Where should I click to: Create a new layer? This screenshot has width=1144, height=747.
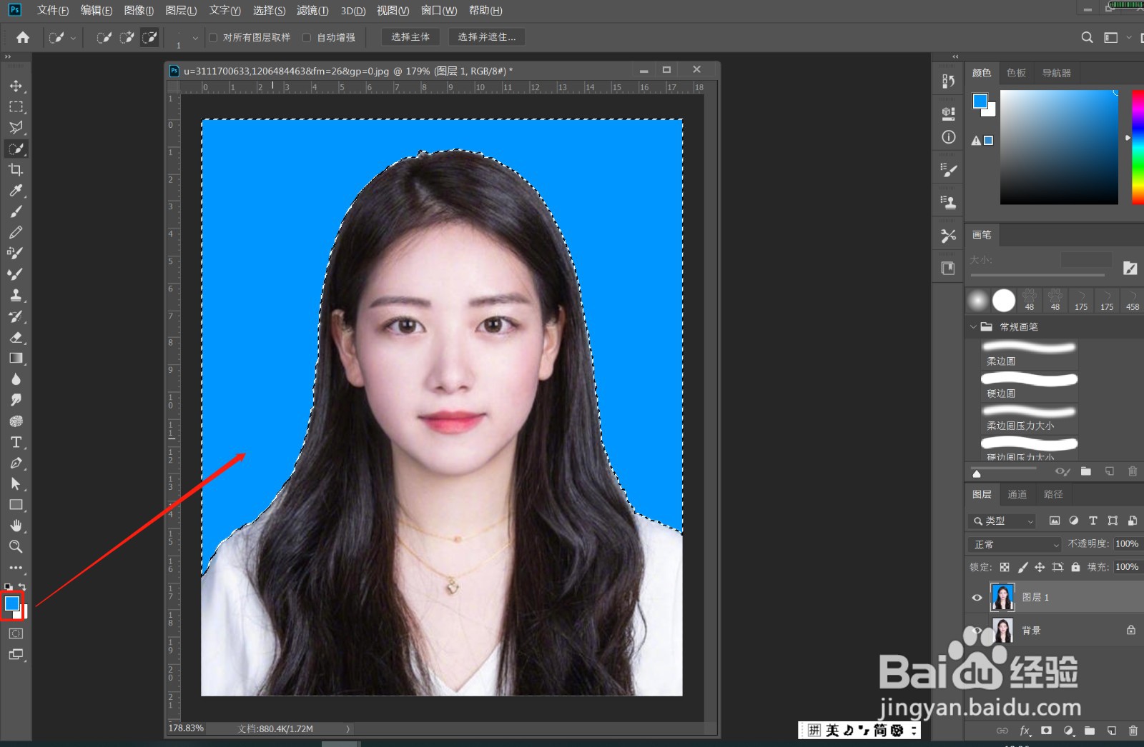(x=1111, y=731)
